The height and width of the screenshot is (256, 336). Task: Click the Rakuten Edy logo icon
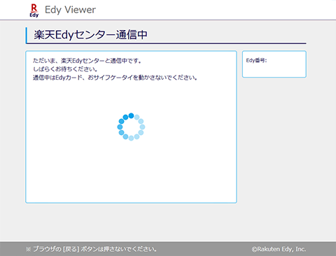pyautogui.click(x=34, y=10)
